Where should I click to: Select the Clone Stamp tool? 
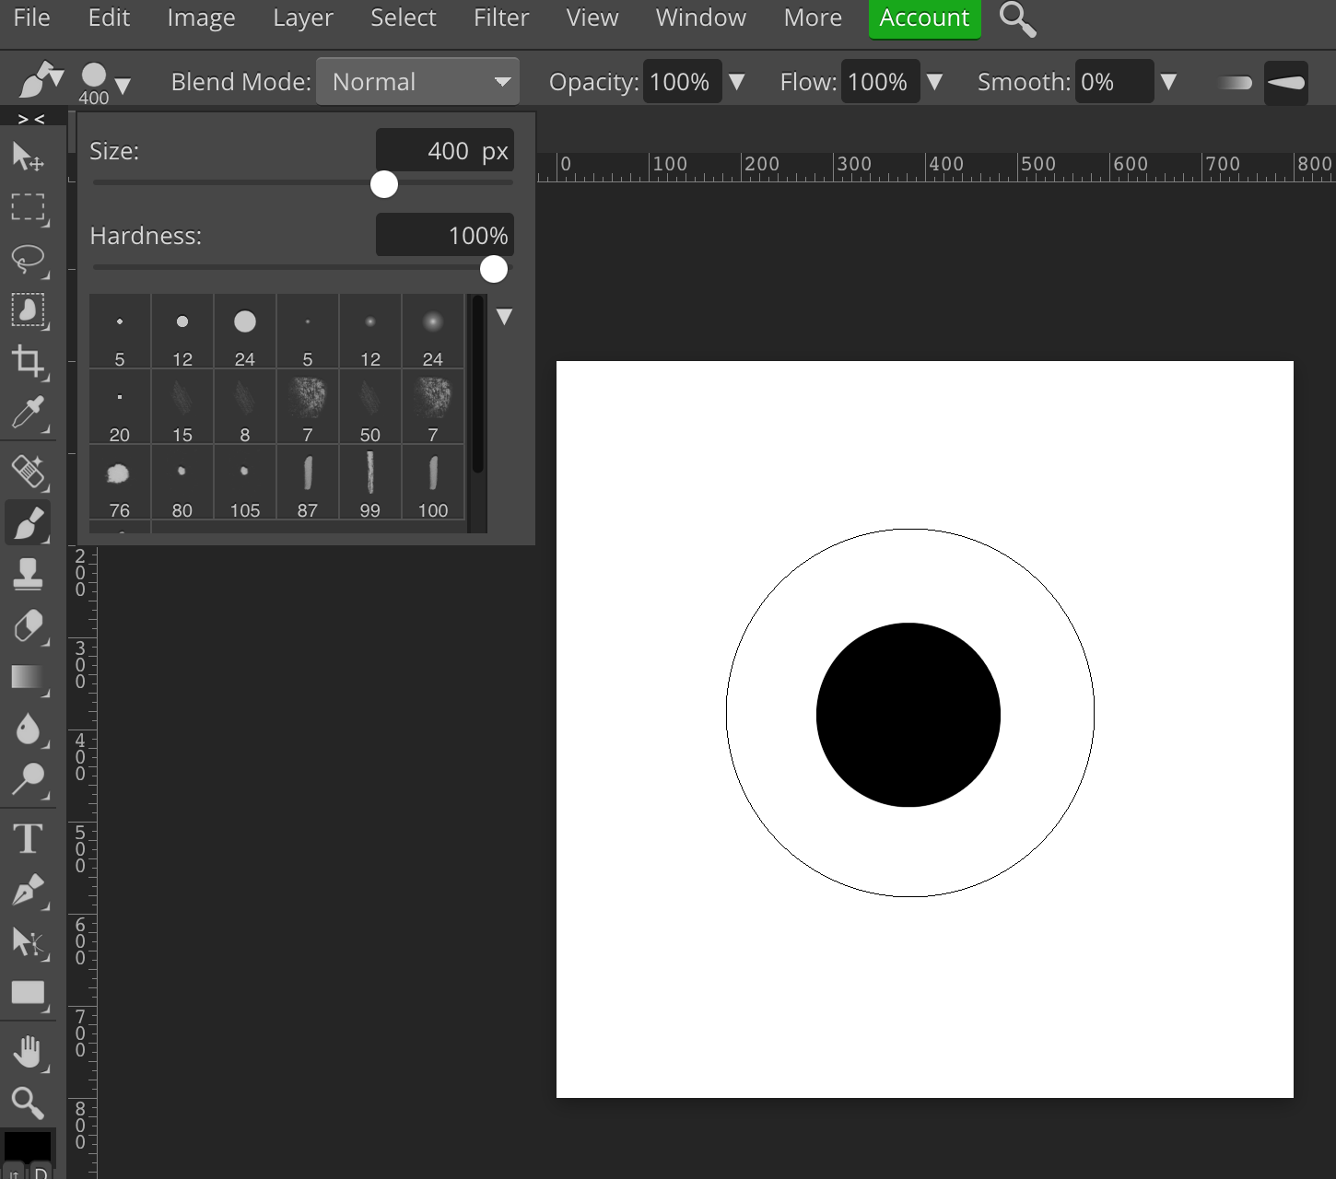[28, 574]
